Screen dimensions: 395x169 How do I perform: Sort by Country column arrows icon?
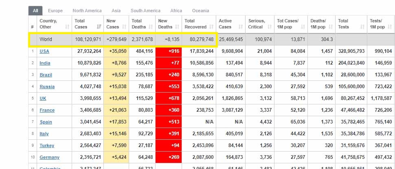pos(67,27)
